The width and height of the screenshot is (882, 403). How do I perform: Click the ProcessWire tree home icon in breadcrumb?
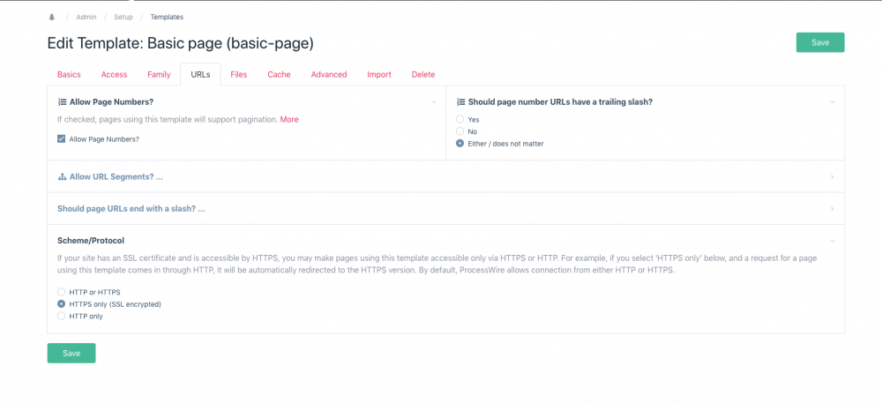pyautogui.click(x=52, y=17)
